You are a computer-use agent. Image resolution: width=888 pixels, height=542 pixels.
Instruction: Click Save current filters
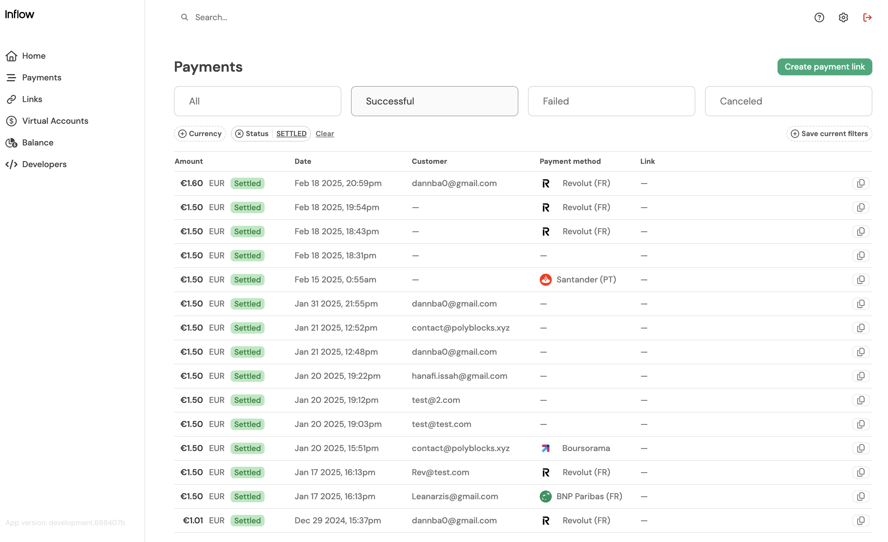pyautogui.click(x=829, y=134)
